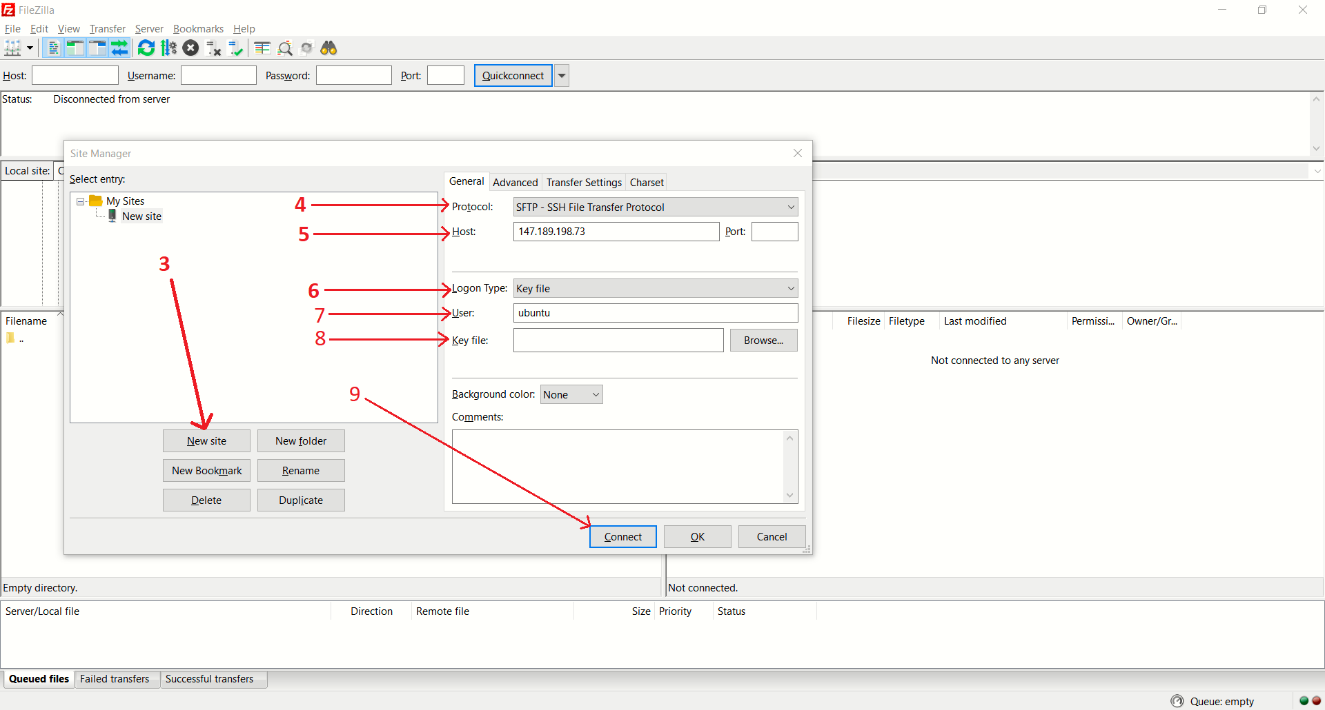Screen dimensions: 1325x710
Task: Click the quickconnect Username field
Action: click(219, 75)
